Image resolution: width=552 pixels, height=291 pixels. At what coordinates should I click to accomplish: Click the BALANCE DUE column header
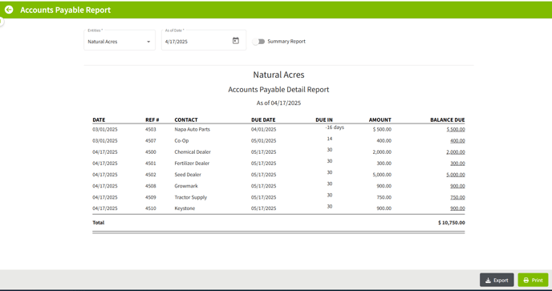[x=448, y=120]
